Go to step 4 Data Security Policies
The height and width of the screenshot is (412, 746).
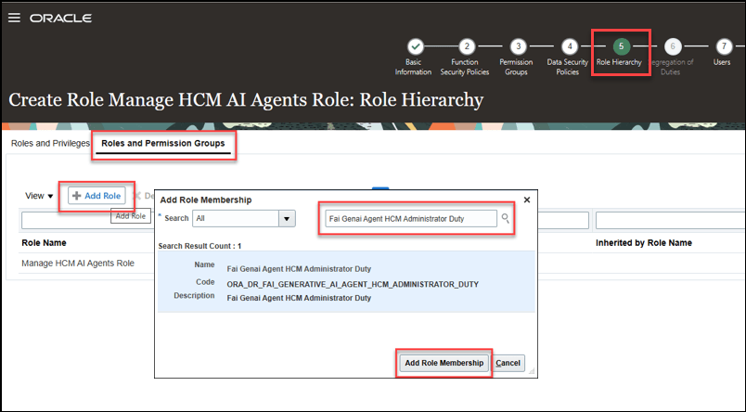[x=570, y=46]
